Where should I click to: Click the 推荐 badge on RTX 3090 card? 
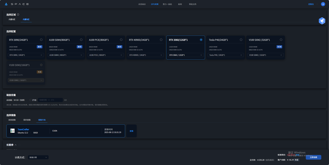click(40, 47)
